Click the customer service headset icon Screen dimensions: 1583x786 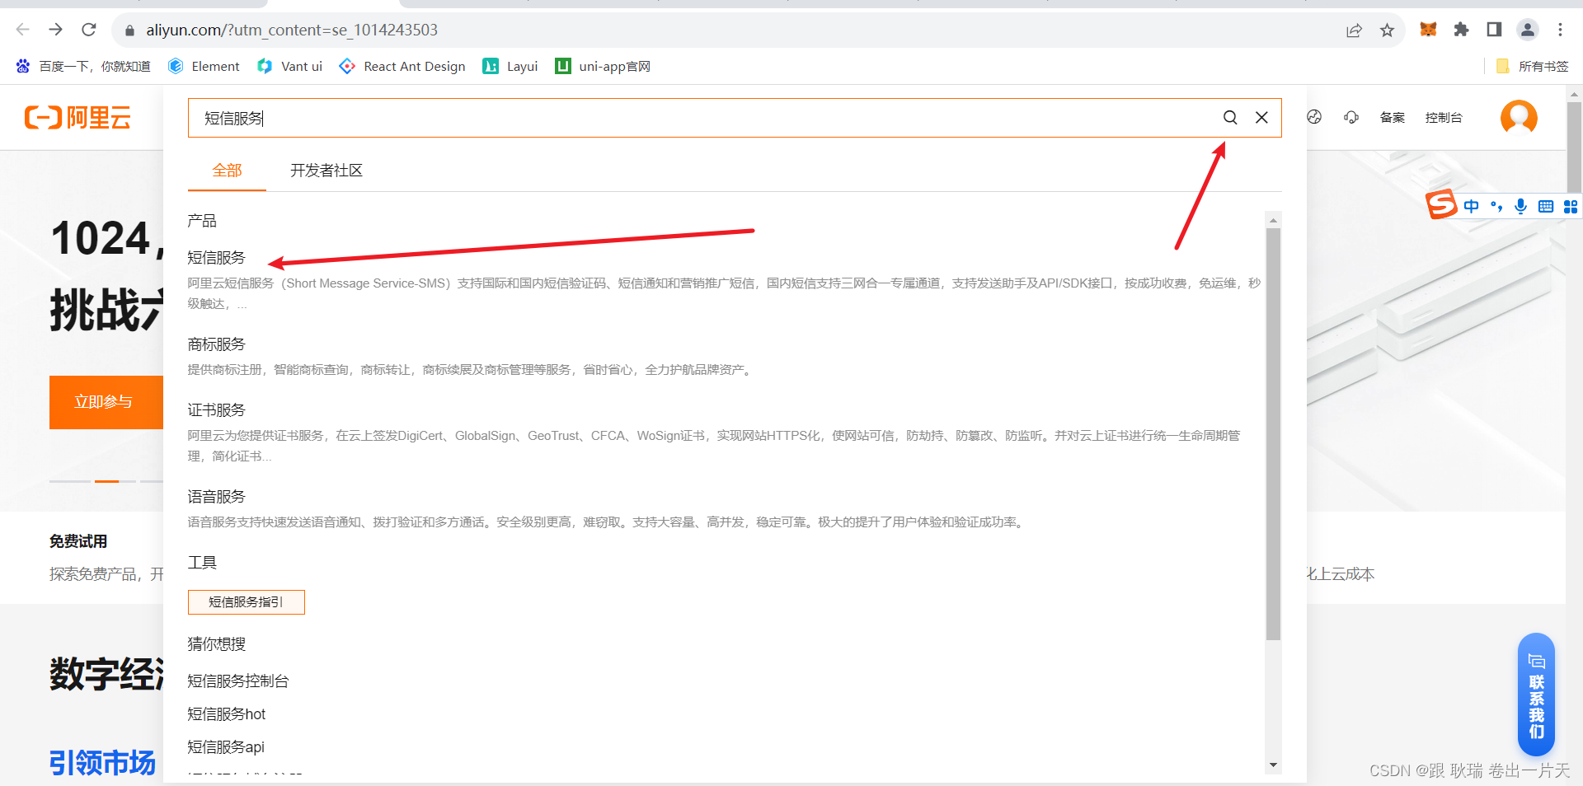1351,117
